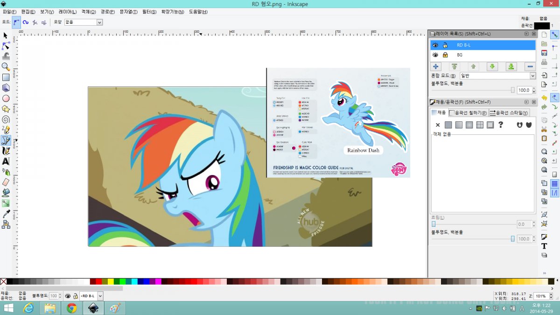The height and width of the screenshot is (315, 560).
Task: Click the Undo yellow arrow icon
Action: coord(544,98)
